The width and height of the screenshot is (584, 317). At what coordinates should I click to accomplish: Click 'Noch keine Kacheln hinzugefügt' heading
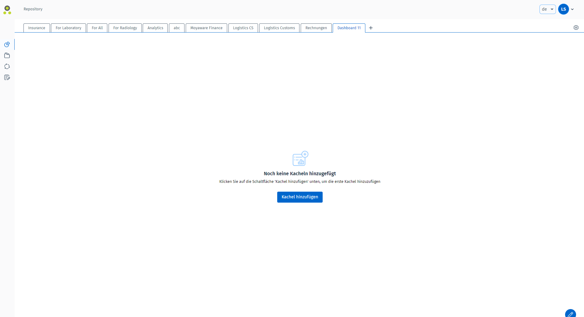point(300,173)
